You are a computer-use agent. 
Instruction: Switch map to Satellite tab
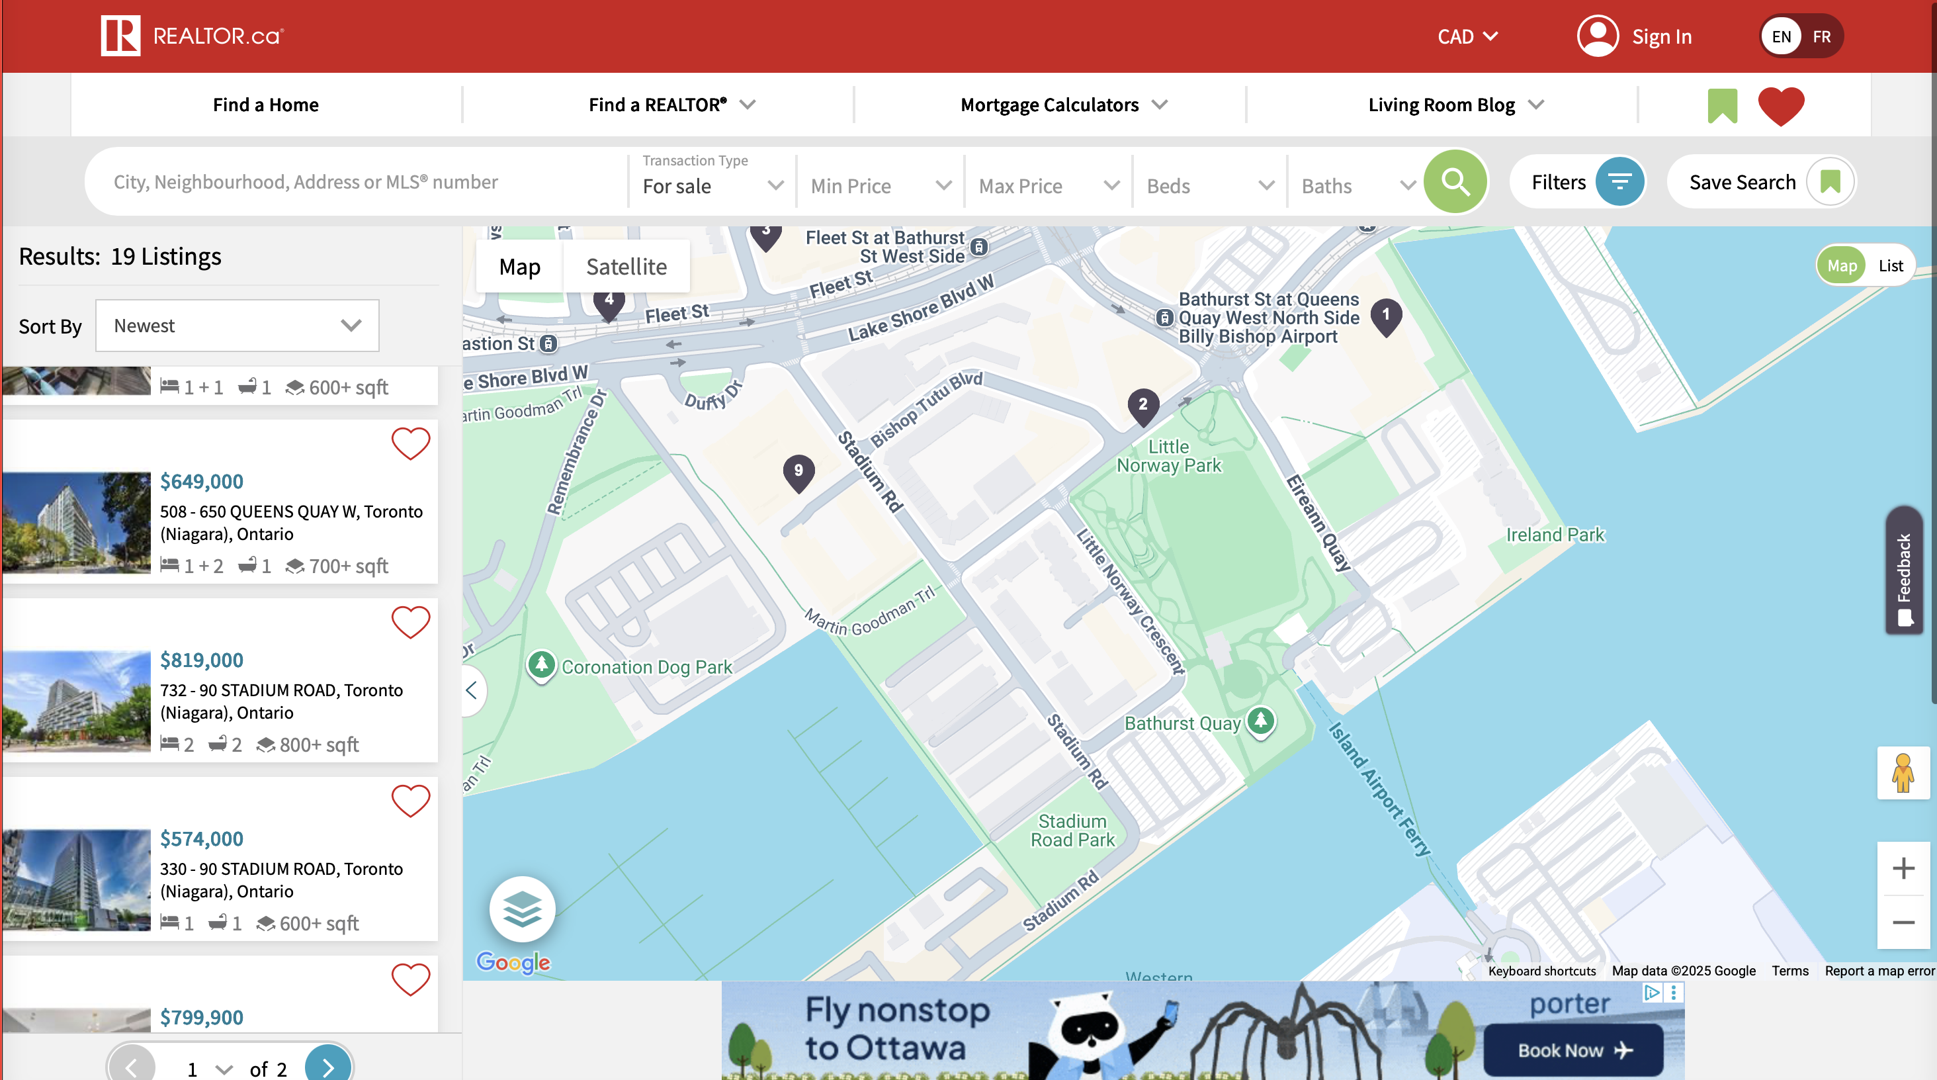tap(626, 266)
